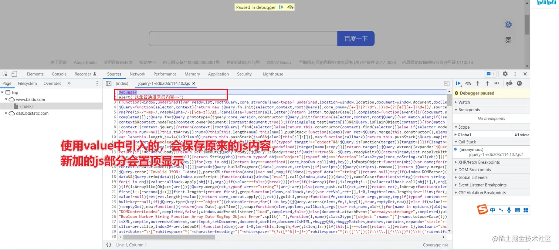559x250 pixels.
Task: Resume script execution in debugger toolbar
Action: 458,84
